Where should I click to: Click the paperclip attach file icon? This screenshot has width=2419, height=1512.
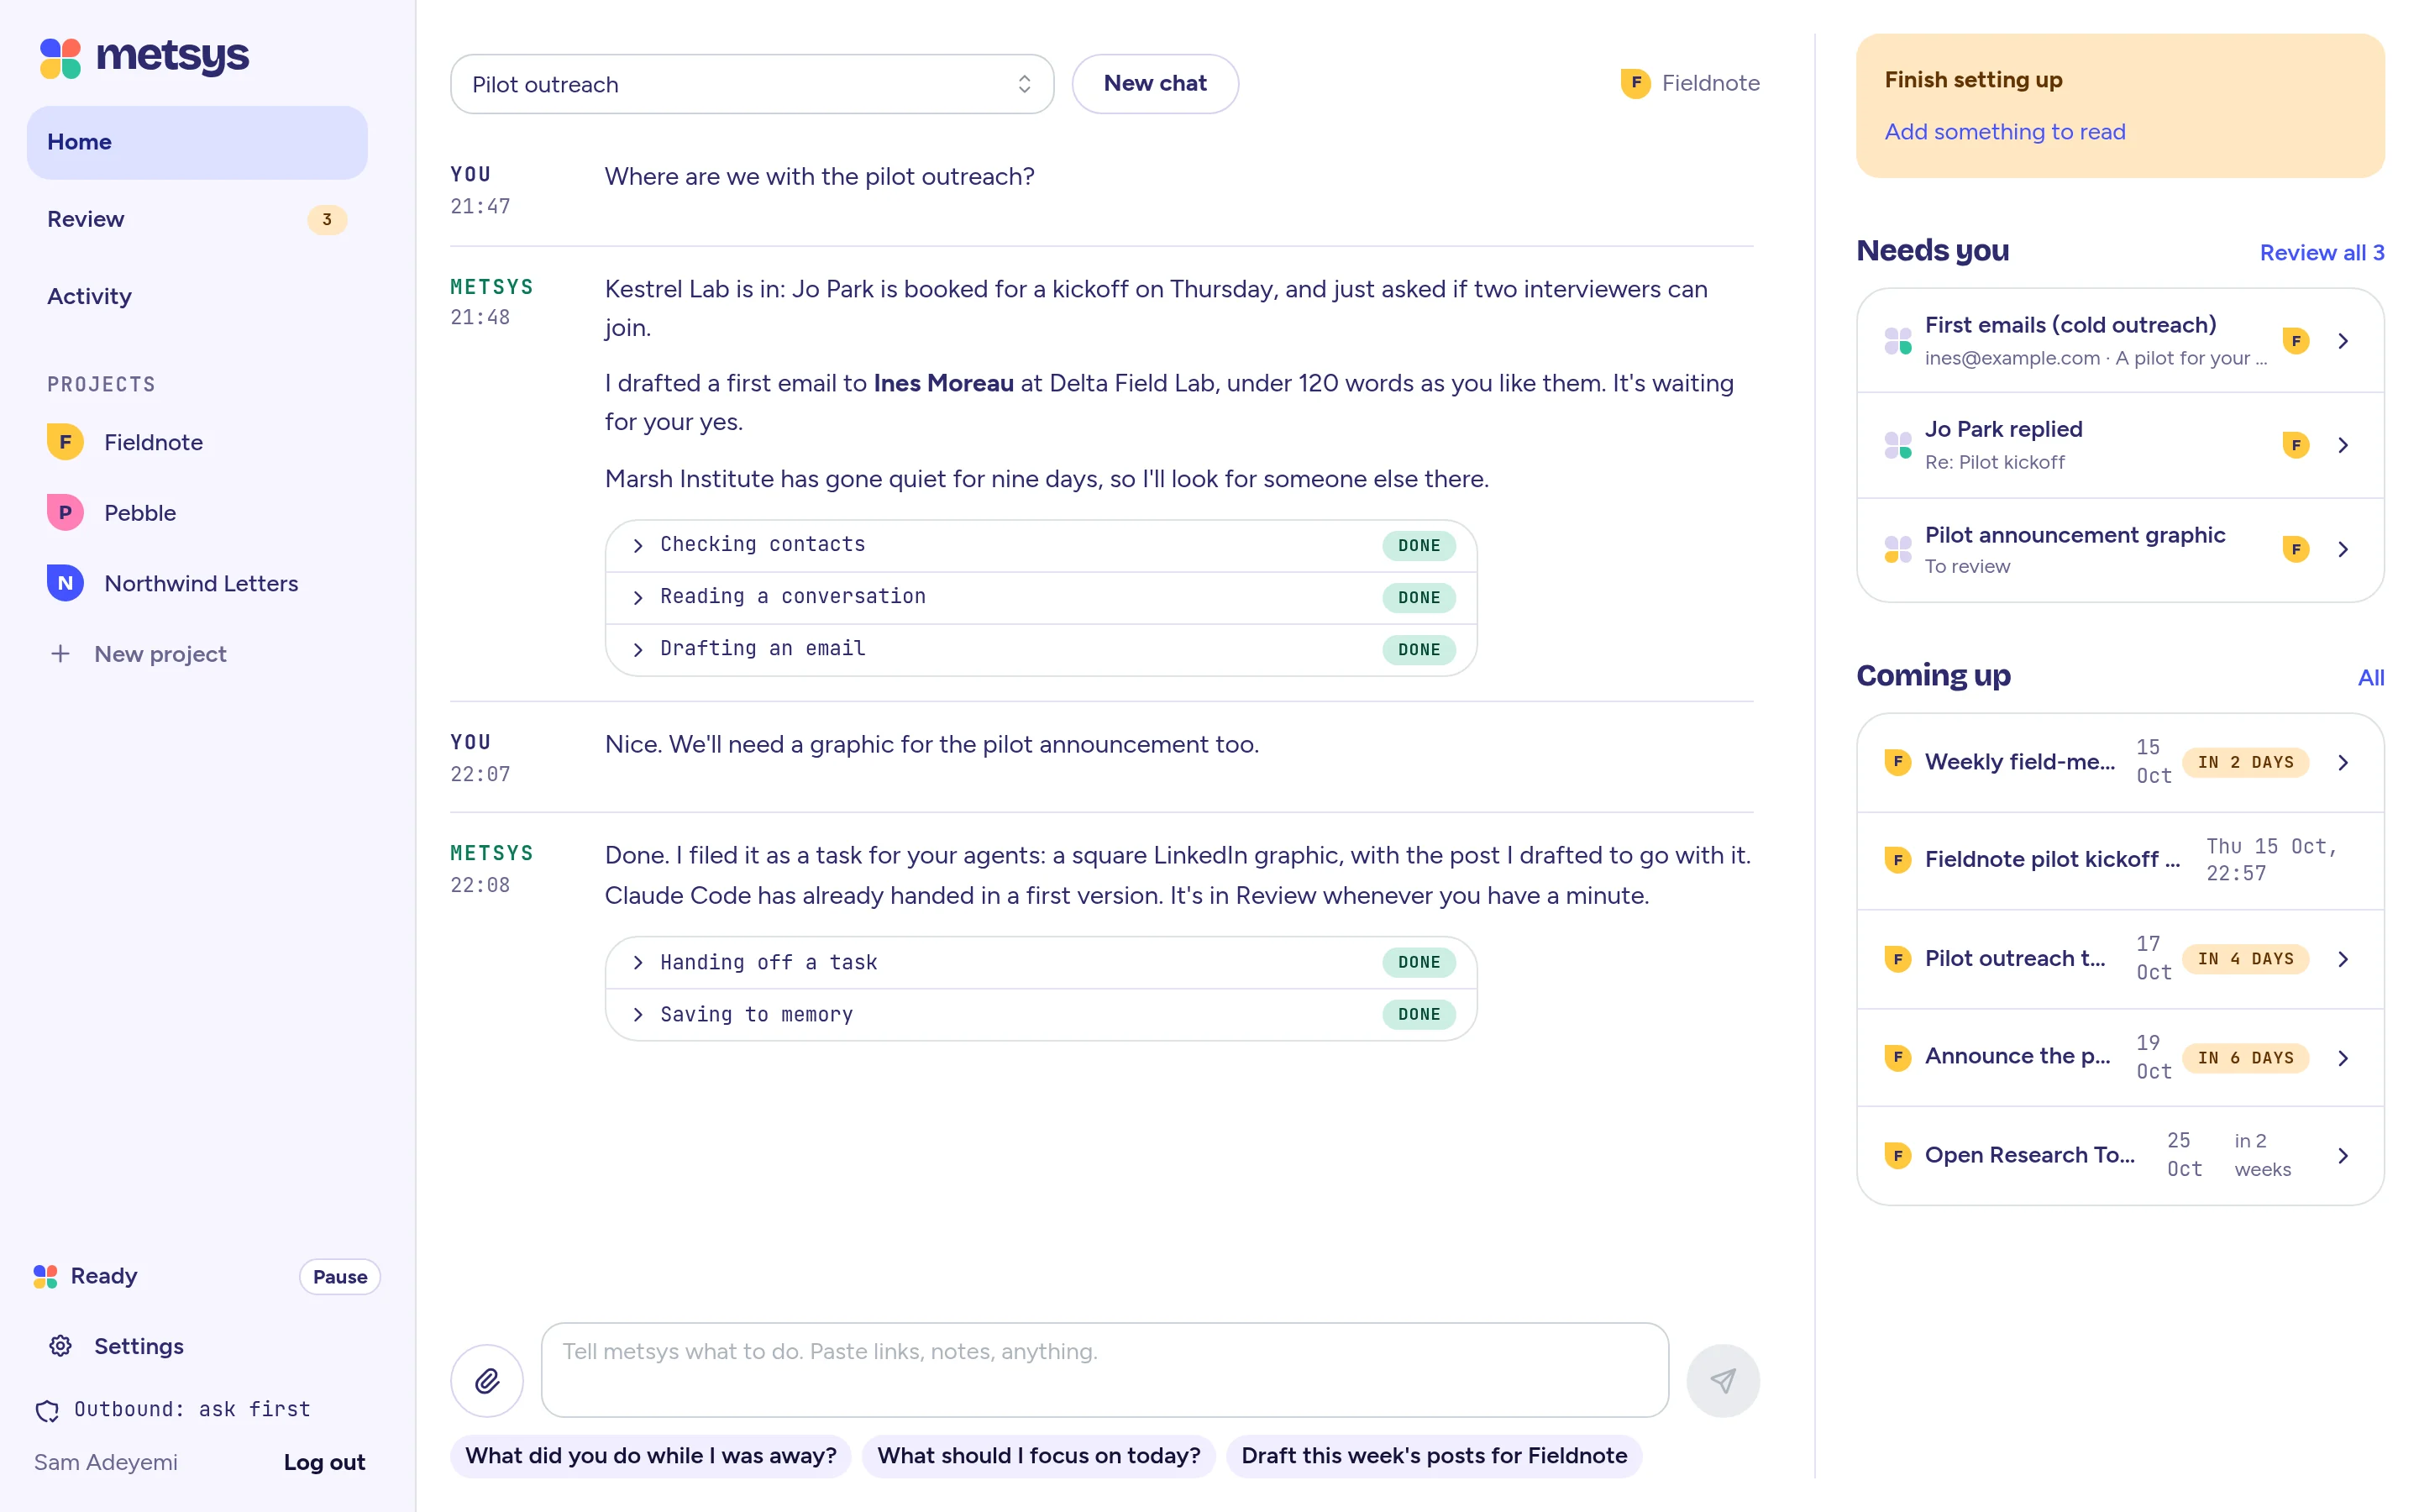coord(487,1380)
